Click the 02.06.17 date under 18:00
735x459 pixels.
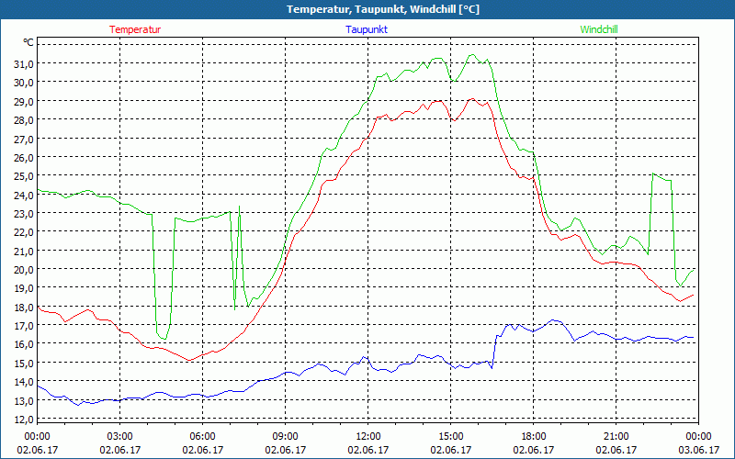pos(534,450)
